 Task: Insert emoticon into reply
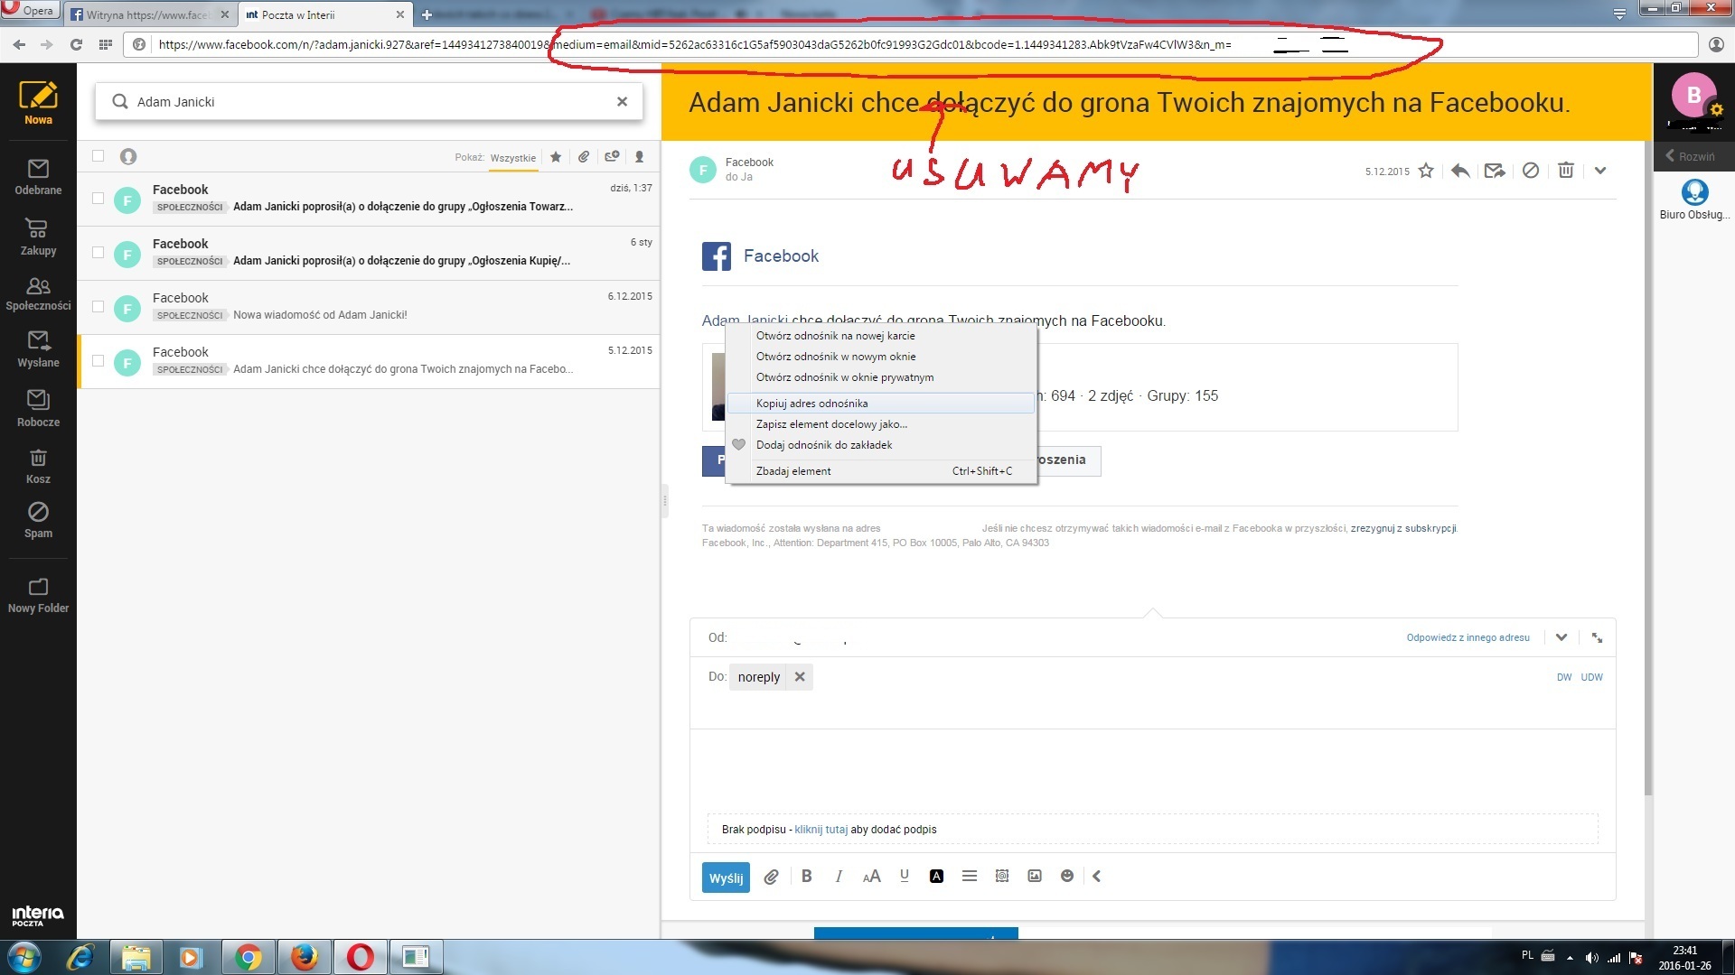click(x=1067, y=876)
